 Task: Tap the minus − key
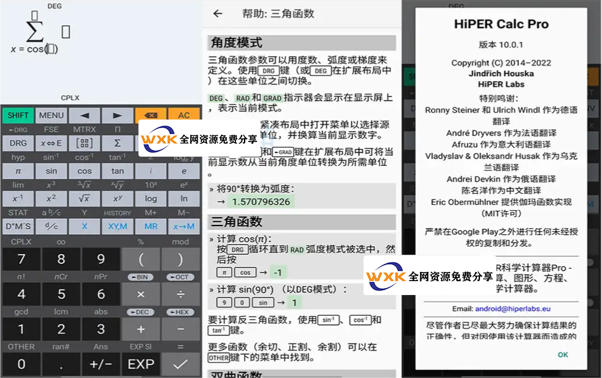point(181,329)
